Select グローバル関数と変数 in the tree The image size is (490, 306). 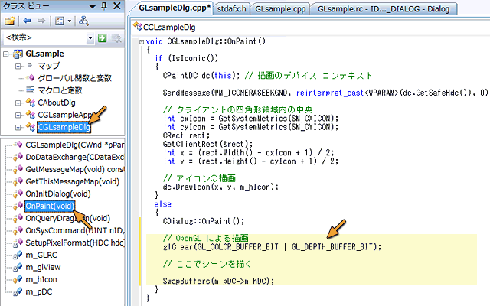[74, 78]
